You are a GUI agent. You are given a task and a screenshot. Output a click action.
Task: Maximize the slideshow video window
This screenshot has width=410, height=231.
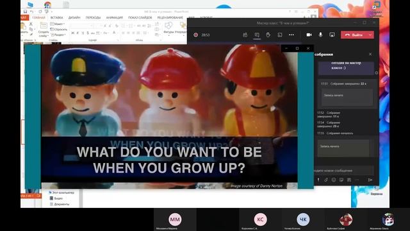coord(297,49)
